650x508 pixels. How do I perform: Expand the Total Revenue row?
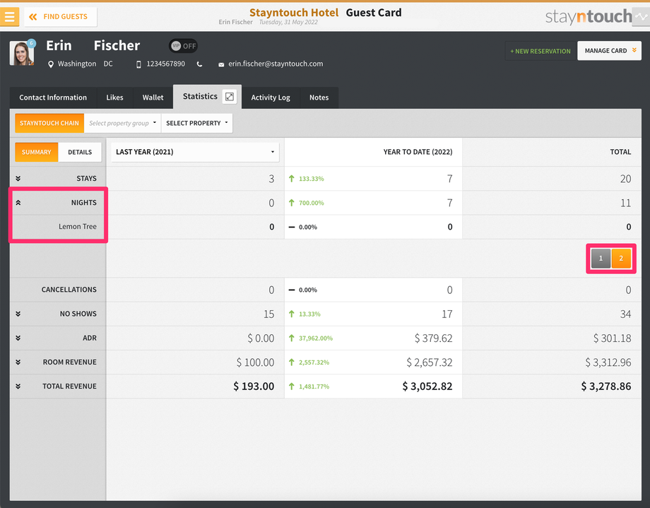[18, 386]
